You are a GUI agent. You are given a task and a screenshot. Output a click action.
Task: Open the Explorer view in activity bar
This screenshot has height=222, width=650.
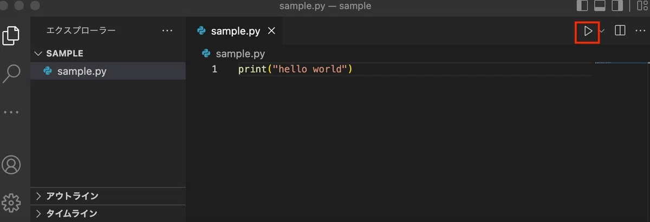pyautogui.click(x=11, y=35)
